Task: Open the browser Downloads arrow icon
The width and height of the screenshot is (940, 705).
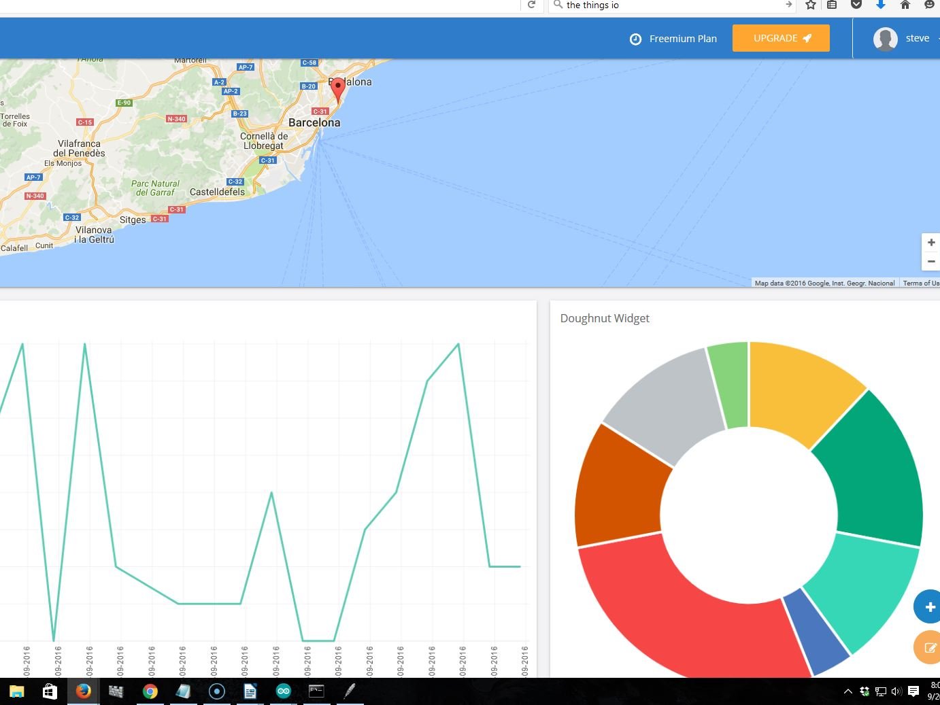Action: 880,5
